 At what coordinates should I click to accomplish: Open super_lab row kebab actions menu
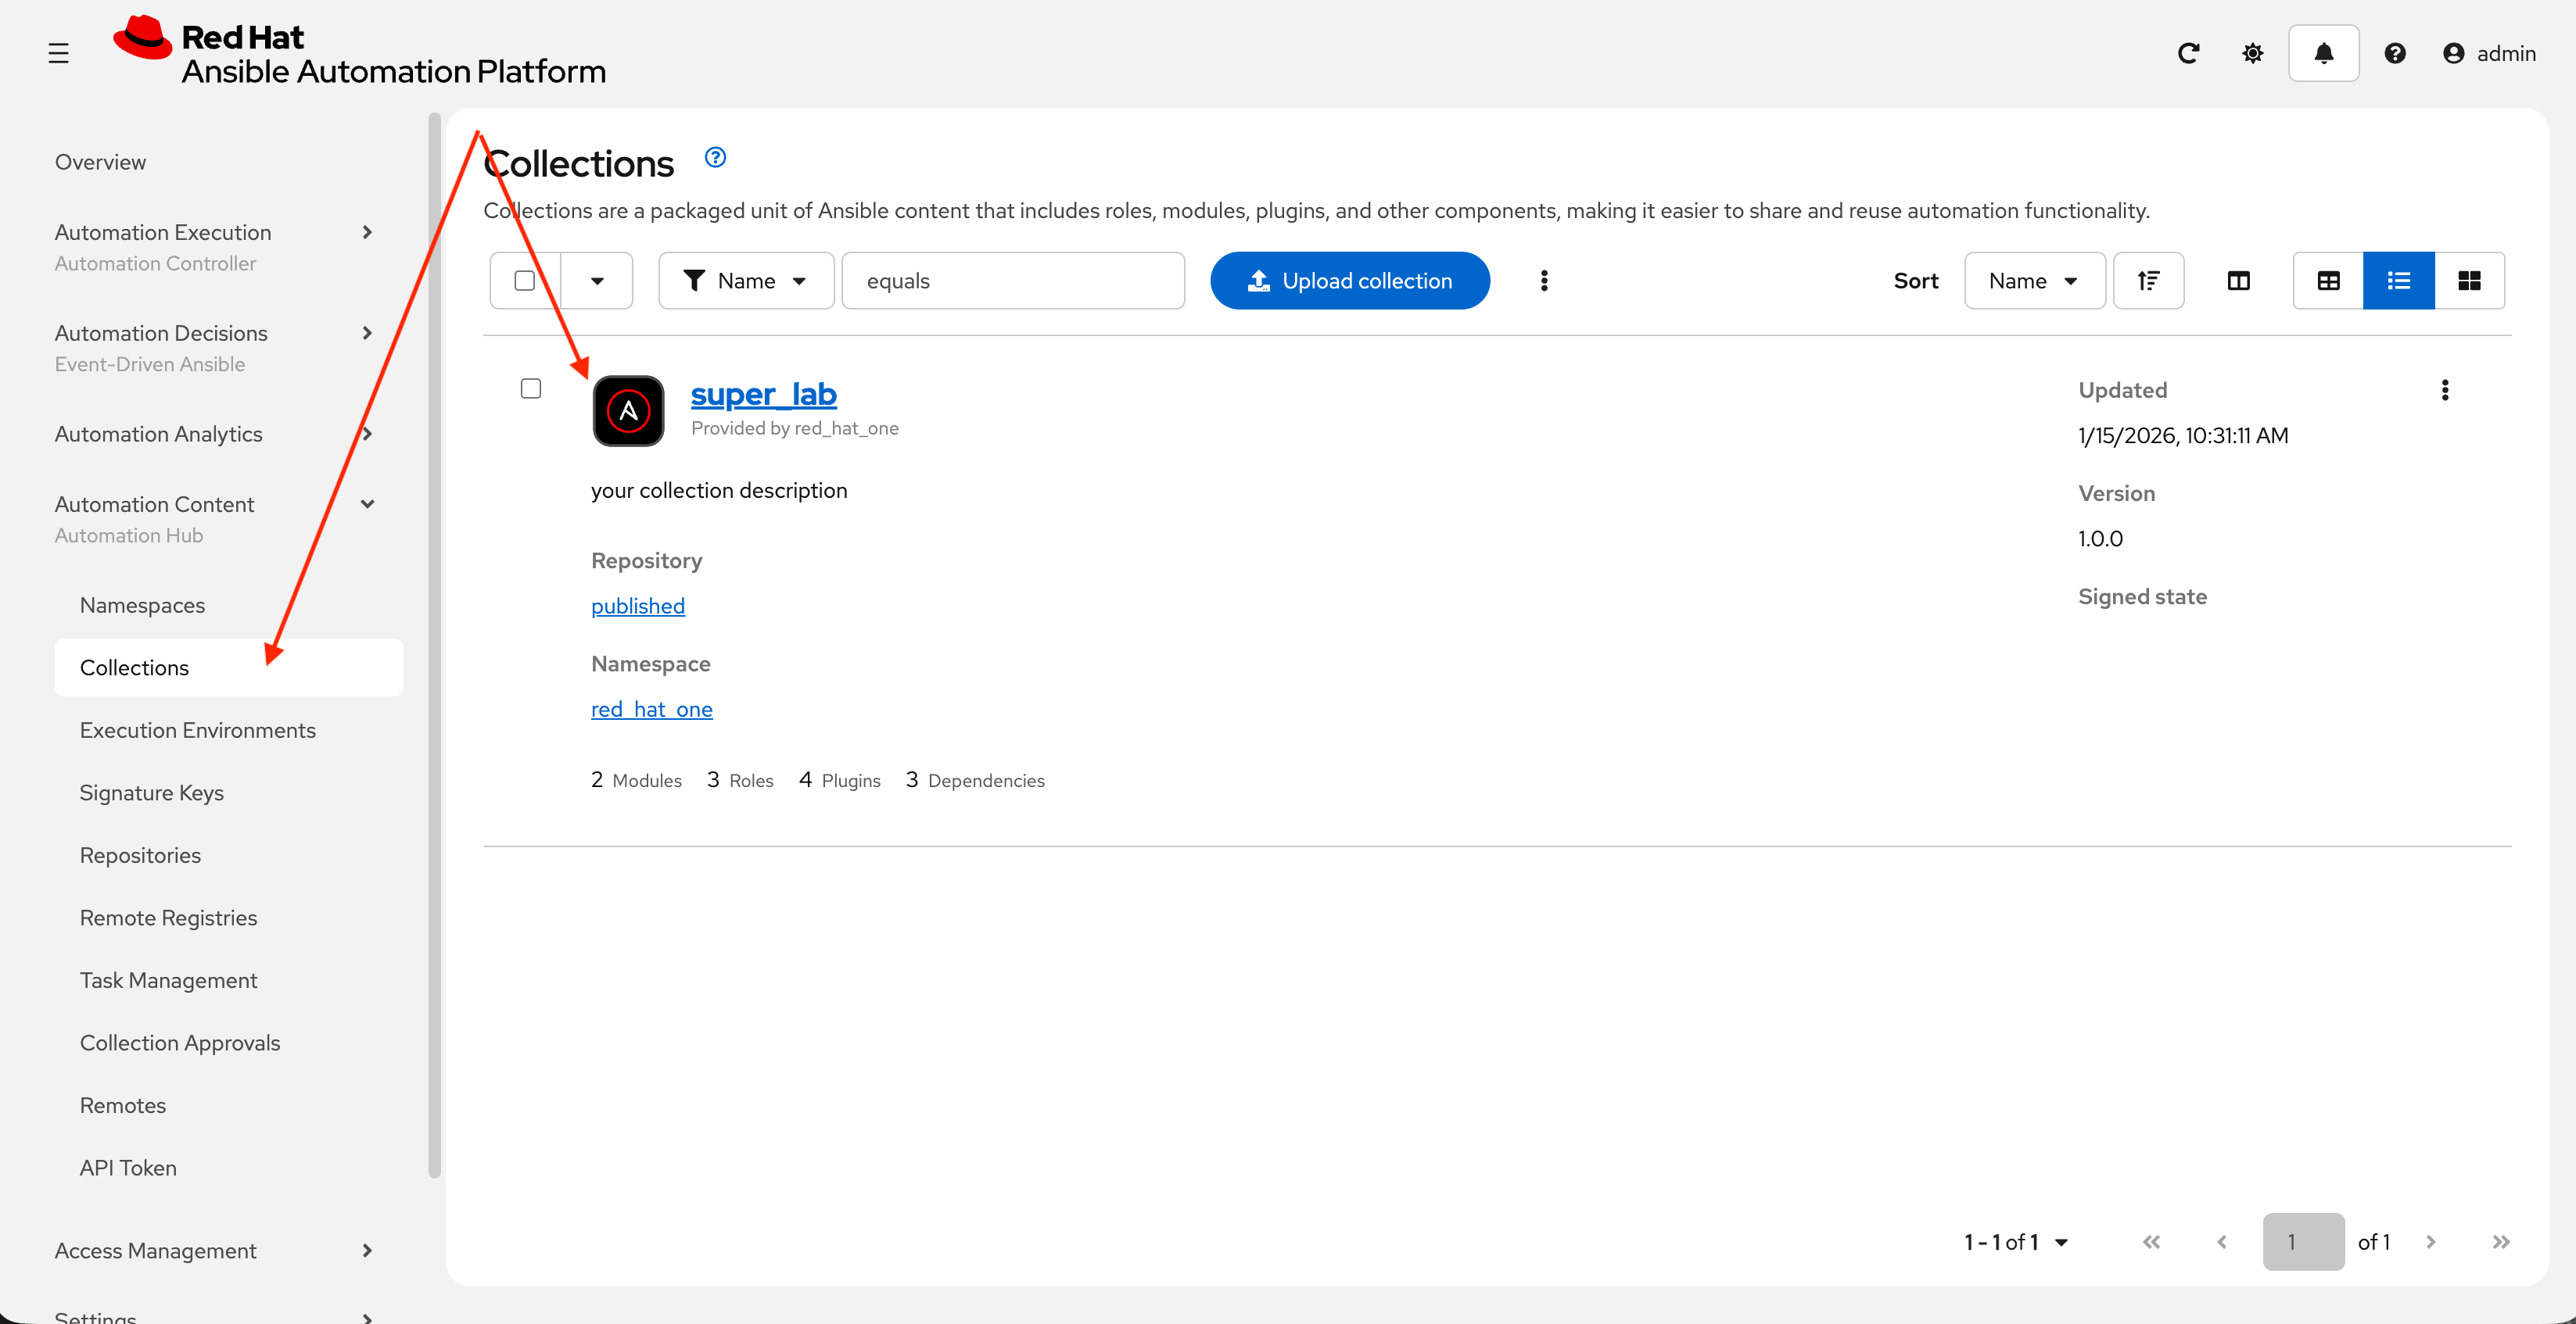2444,390
